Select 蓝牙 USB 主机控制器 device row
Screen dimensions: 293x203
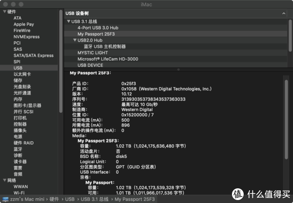click(175, 46)
